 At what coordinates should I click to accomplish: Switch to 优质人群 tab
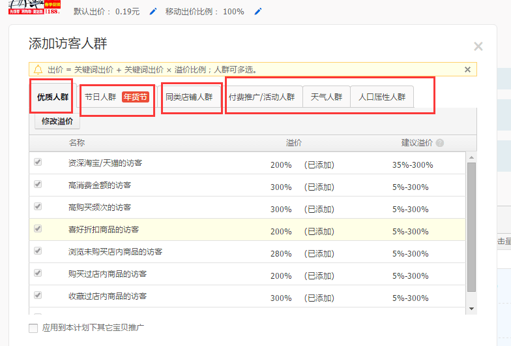52,97
